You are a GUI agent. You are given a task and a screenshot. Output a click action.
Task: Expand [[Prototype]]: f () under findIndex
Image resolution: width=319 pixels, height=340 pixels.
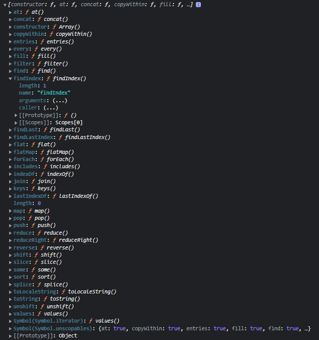(x=16, y=116)
